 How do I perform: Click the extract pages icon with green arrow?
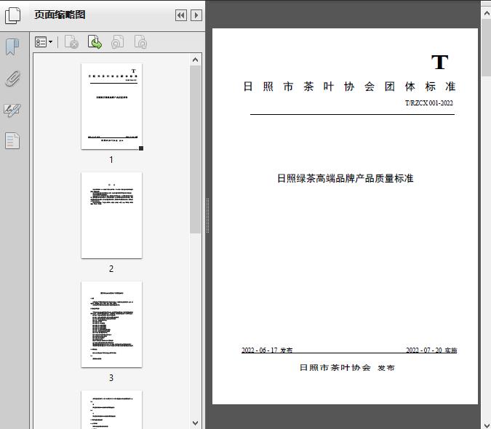click(x=95, y=42)
